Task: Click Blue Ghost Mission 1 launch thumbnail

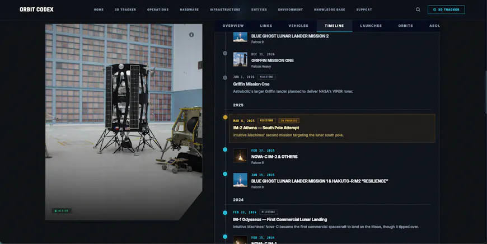Action: coord(240,180)
